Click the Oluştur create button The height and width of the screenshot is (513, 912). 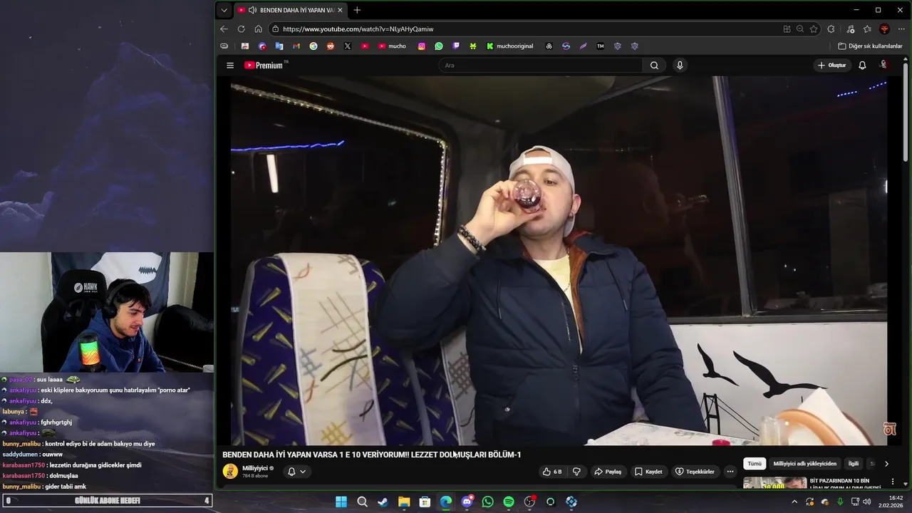pyautogui.click(x=831, y=66)
